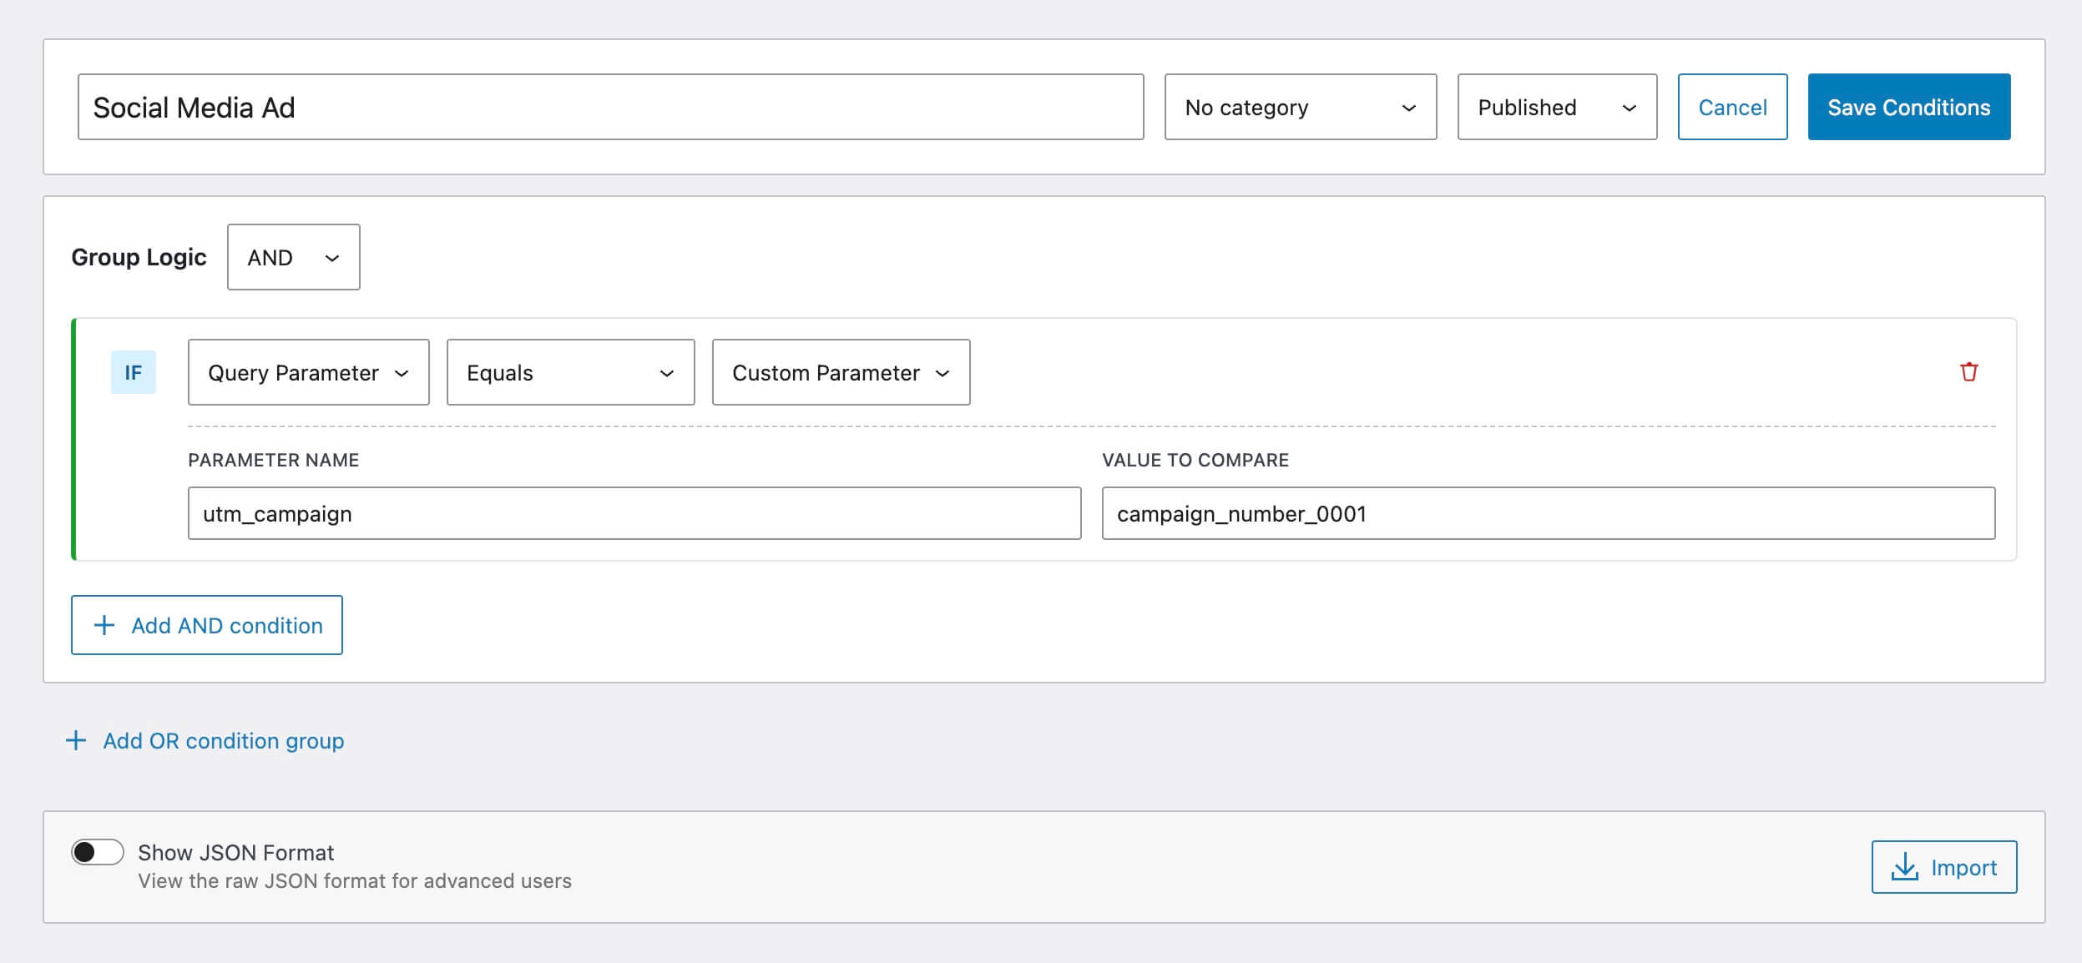This screenshot has height=963, width=2082.
Task: Delete the Query Parameter condition row
Action: click(1968, 372)
